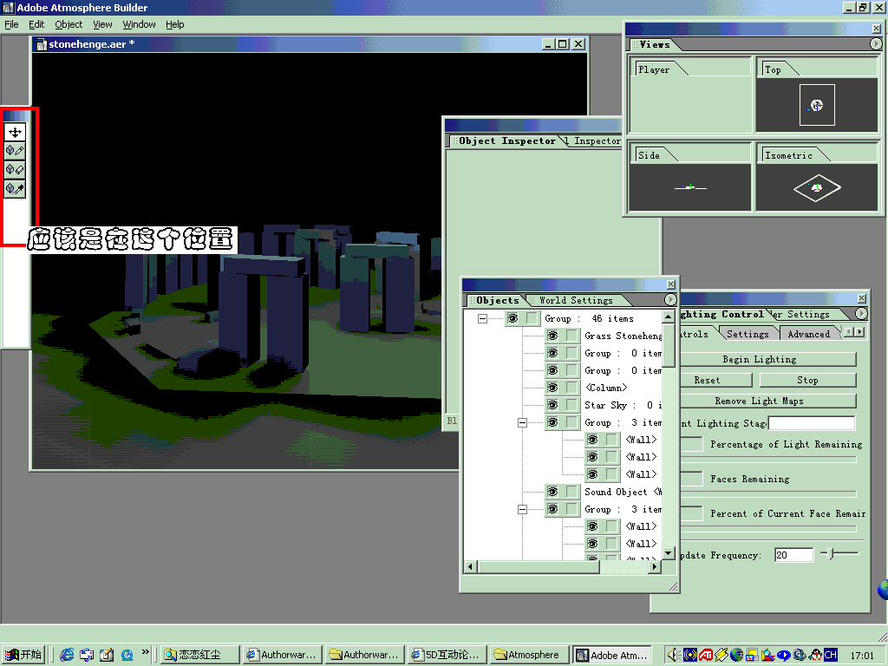
Task: Click the Current Lighting Stage field
Action: coord(812,423)
